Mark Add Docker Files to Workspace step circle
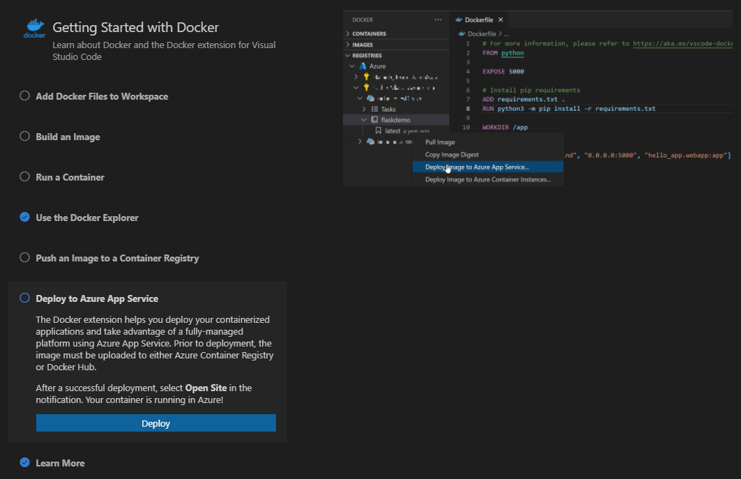 click(24, 96)
